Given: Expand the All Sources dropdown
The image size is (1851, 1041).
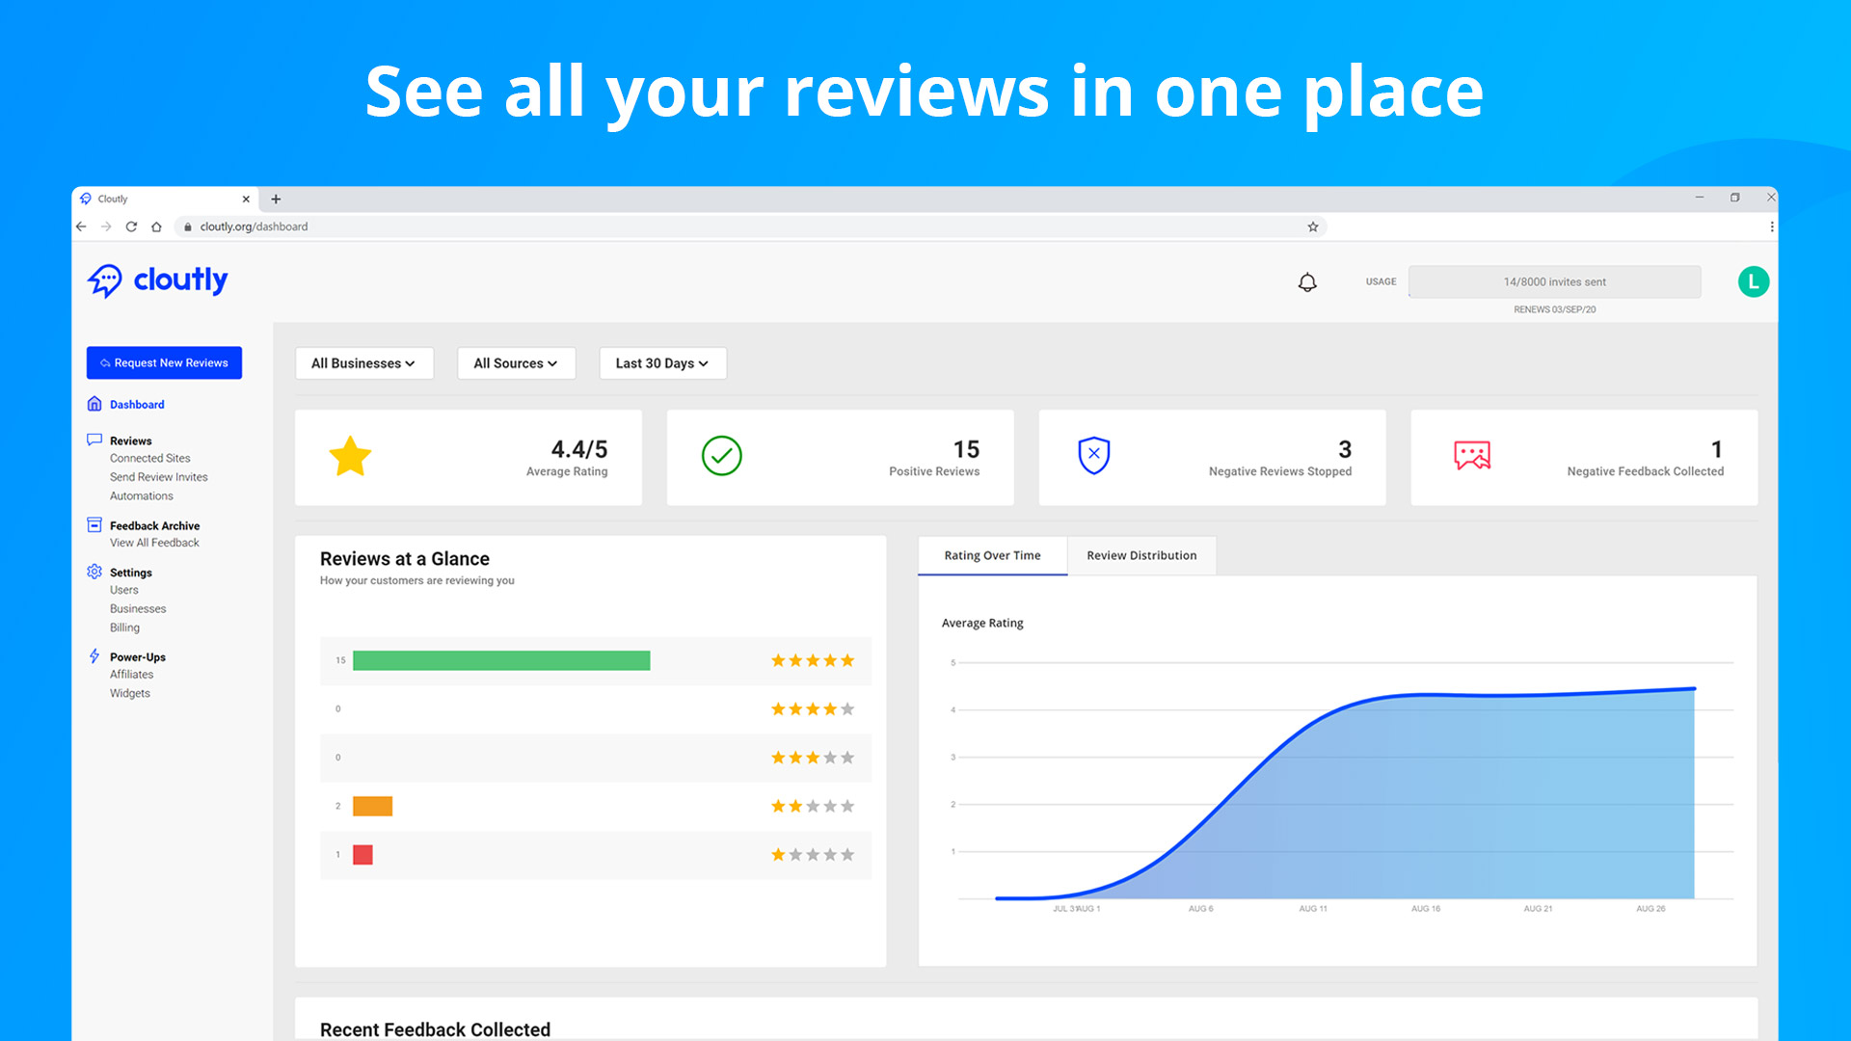Looking at the screenshot, I should point(516,363).
